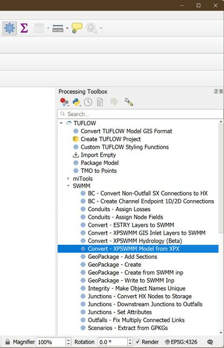Image resolution: width=224 pixels, height=348 pixels.
Task: Close the Processing Toolbox panel
Action: coord(221,91)
